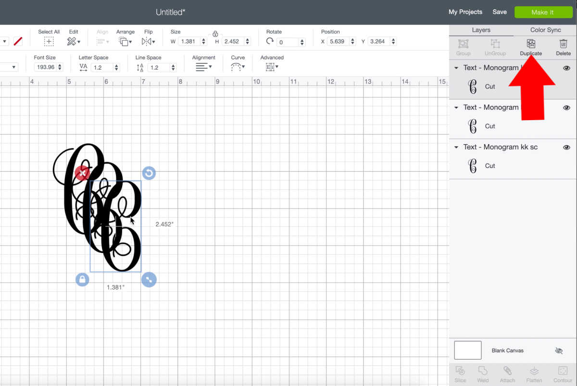Screen dimensions: 577x386
Task: Click the Select All icon
Action: (49, 42)
